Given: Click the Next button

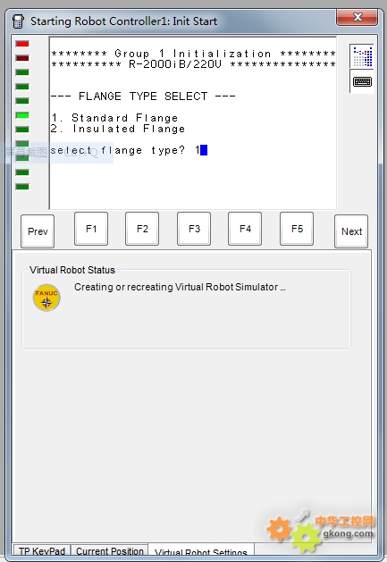Looking at the screenshot, I should [351, 231].
